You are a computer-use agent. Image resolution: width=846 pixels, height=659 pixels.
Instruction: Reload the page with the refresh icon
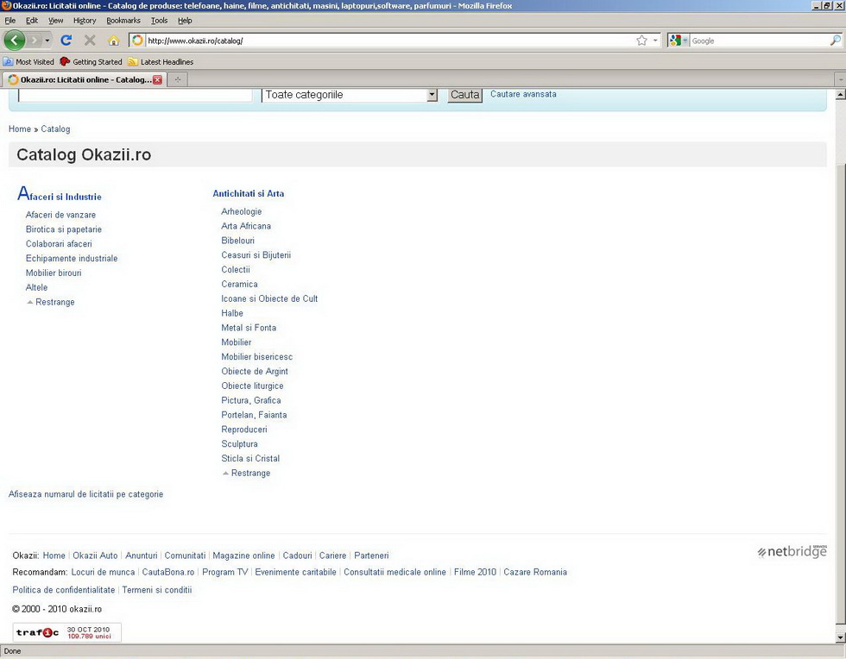coord(66,41)
